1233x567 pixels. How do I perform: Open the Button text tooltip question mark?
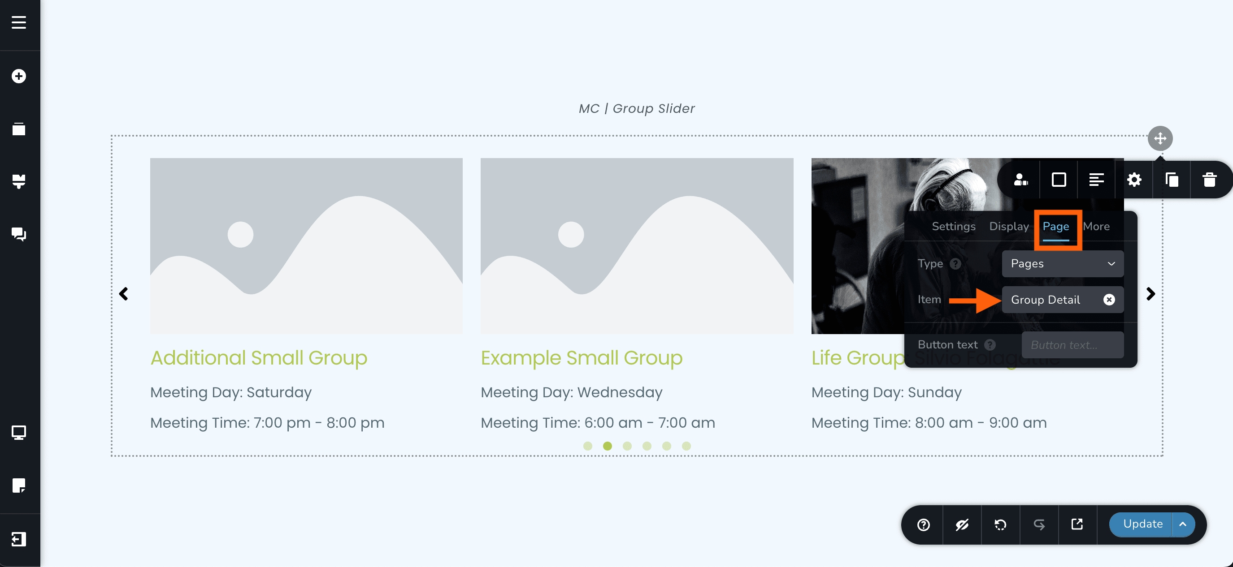[x=990, y=345]
